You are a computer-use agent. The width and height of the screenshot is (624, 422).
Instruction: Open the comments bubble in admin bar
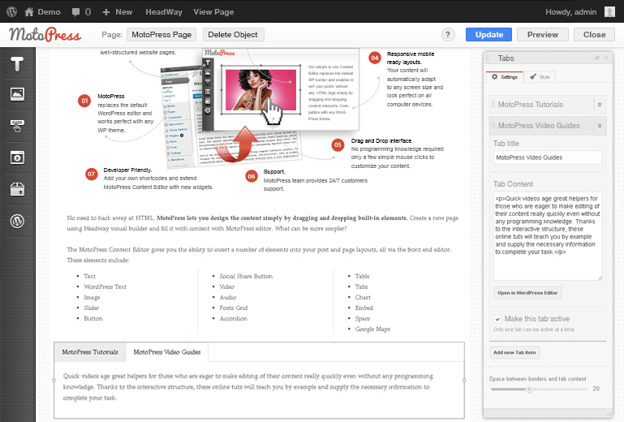81,12
